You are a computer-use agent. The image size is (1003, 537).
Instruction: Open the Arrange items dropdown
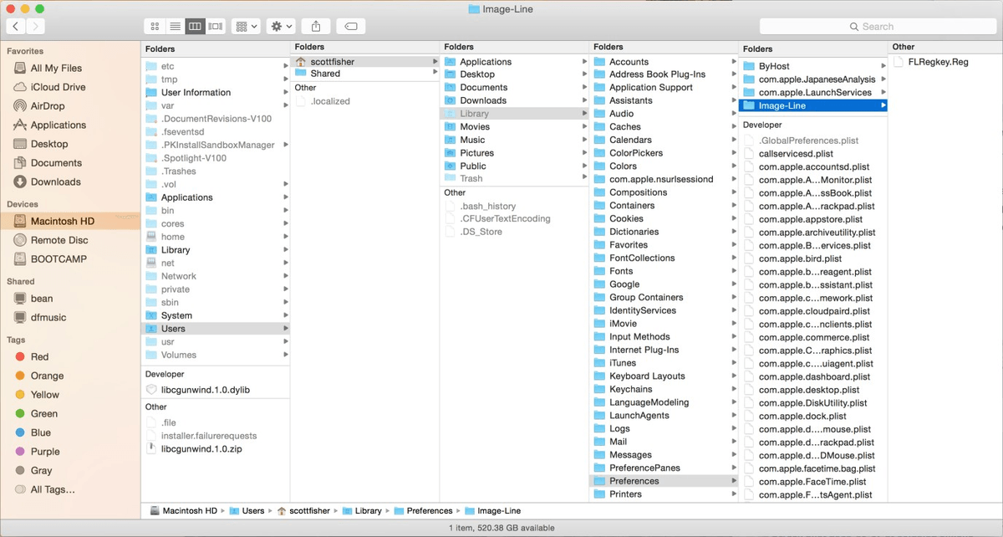click(x=247, y=27)
